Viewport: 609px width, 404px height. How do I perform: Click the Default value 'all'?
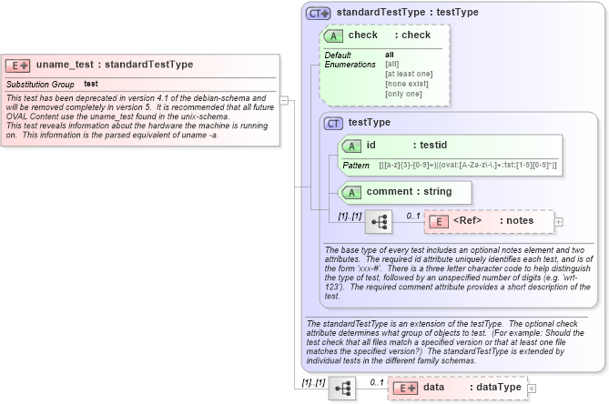(390, 55)
